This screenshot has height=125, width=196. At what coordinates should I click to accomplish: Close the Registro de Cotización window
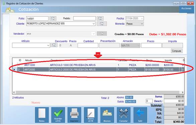[190, 3]
